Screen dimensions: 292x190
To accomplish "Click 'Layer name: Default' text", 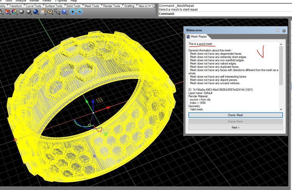I will 200,93.
